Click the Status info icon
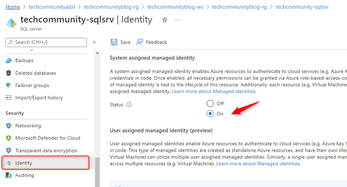The height and width of the screenshot is (187, 347). point(129,105)
